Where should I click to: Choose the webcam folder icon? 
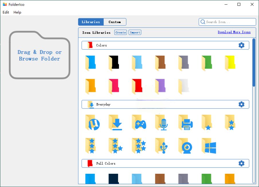pos(185,146)
